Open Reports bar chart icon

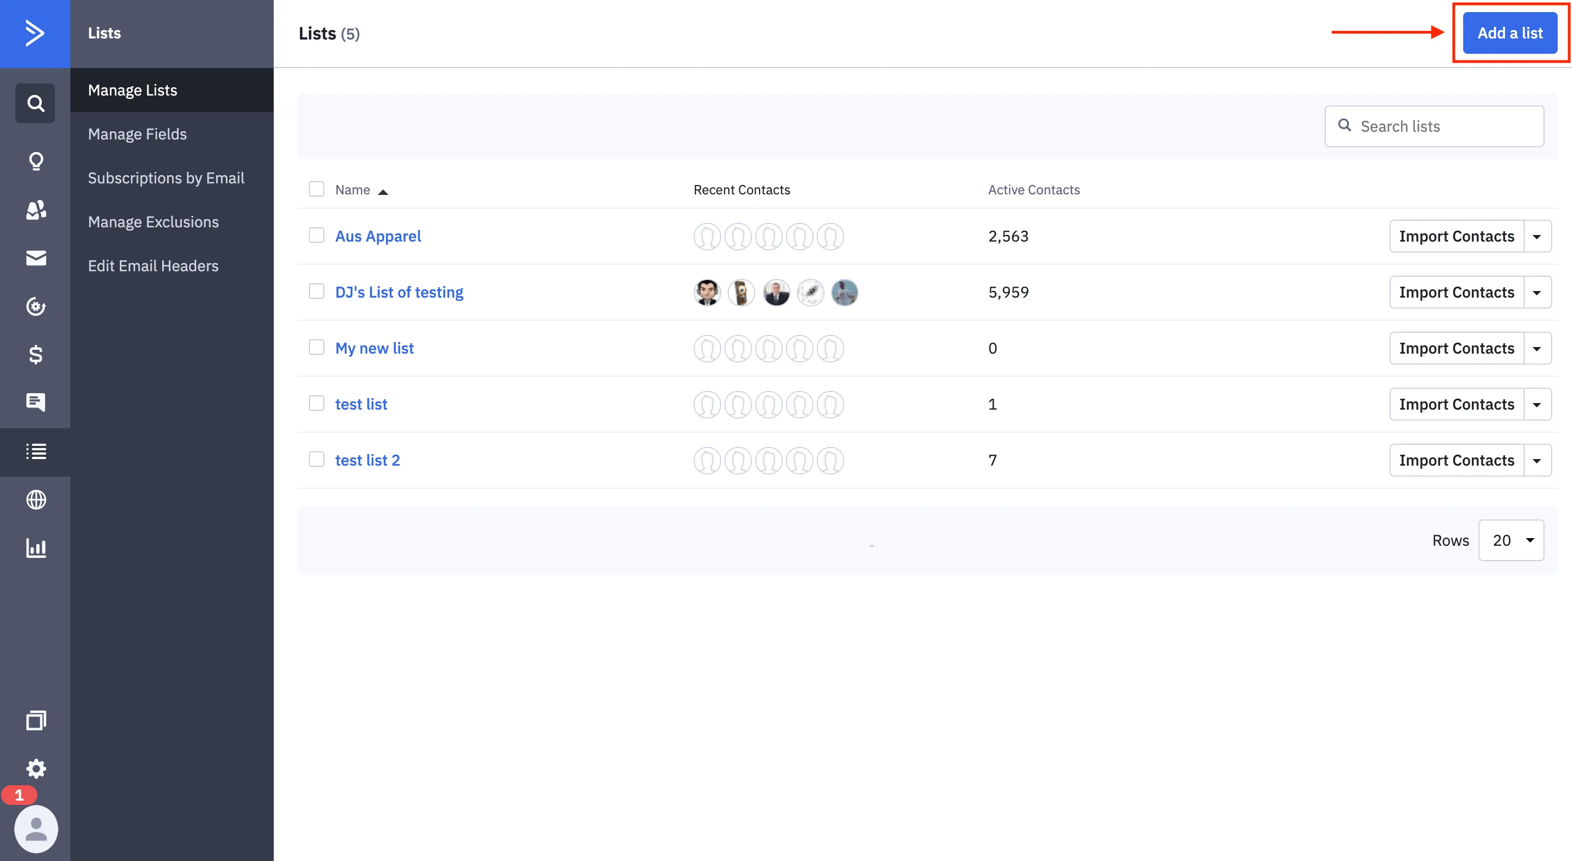(35, 547)
